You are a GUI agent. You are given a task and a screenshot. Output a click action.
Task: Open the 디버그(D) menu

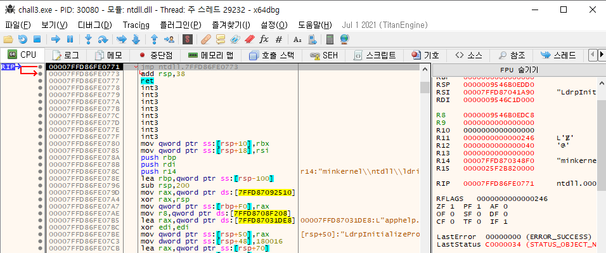pos(94,25)
